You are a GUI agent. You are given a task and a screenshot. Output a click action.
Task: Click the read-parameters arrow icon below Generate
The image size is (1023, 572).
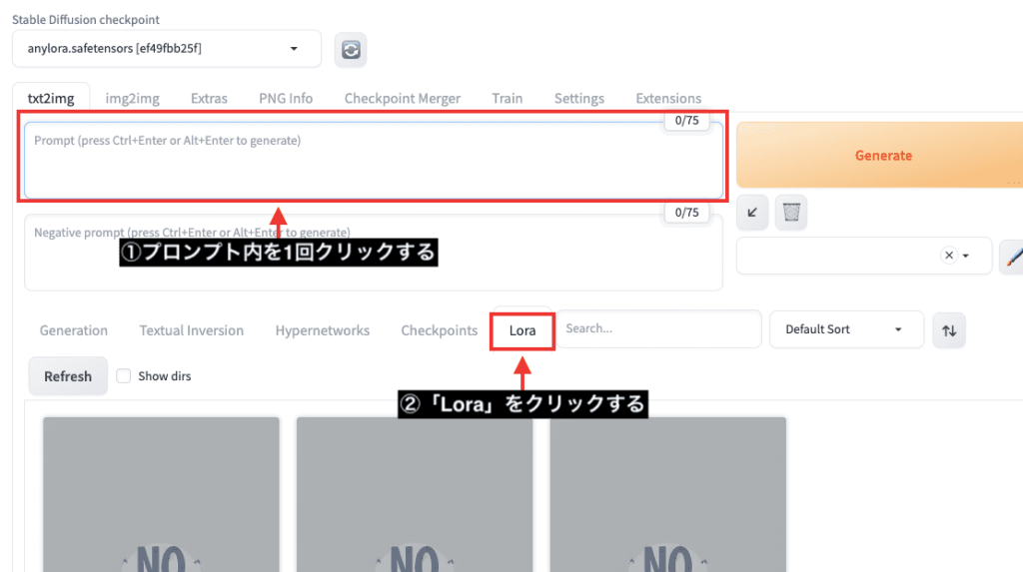coord(752,212)
